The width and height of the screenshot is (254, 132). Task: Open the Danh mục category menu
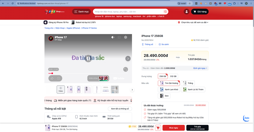[81, 12]
